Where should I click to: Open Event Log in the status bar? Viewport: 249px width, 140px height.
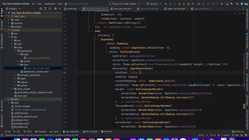238,131
